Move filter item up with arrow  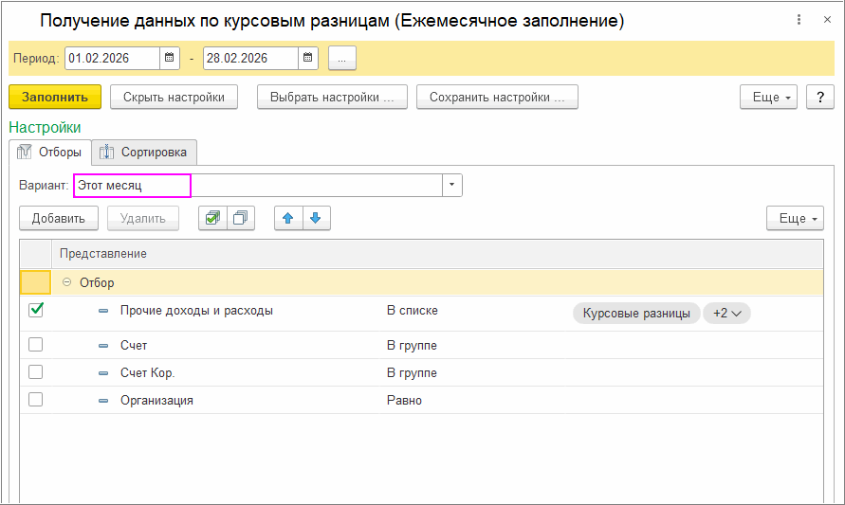pyautogui.click(x=288, y=218)
